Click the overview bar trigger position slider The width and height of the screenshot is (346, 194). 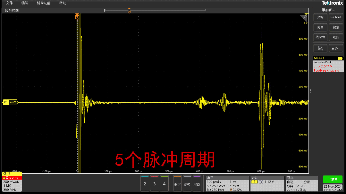pyautogui.click(x=129, y=11)
